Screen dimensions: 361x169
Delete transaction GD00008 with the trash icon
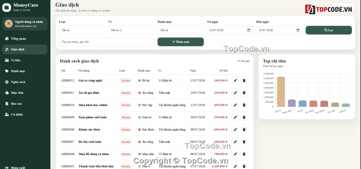(x=244, y=130)
